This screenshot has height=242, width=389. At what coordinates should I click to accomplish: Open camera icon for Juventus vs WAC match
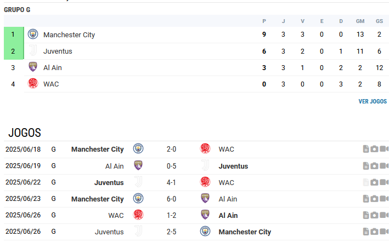coord(374,182)
